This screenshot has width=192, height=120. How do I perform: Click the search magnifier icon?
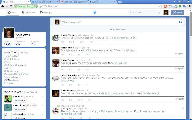pos(159,13)
